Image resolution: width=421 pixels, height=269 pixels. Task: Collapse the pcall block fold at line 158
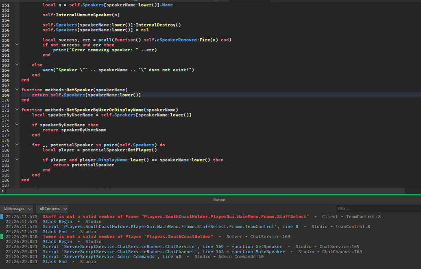point(16,44)
